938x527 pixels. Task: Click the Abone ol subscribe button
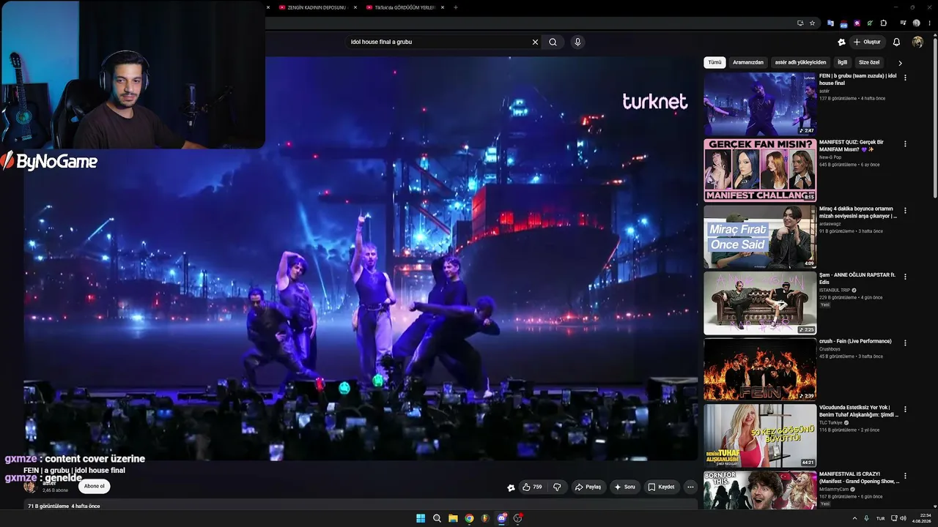pos(94,486)
